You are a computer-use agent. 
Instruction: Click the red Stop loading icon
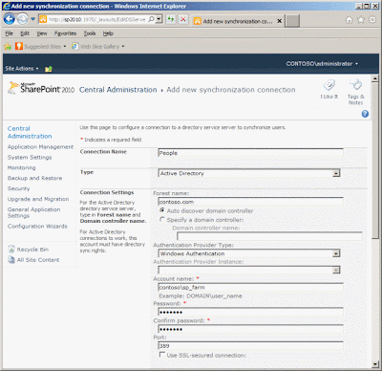point(183,19)
